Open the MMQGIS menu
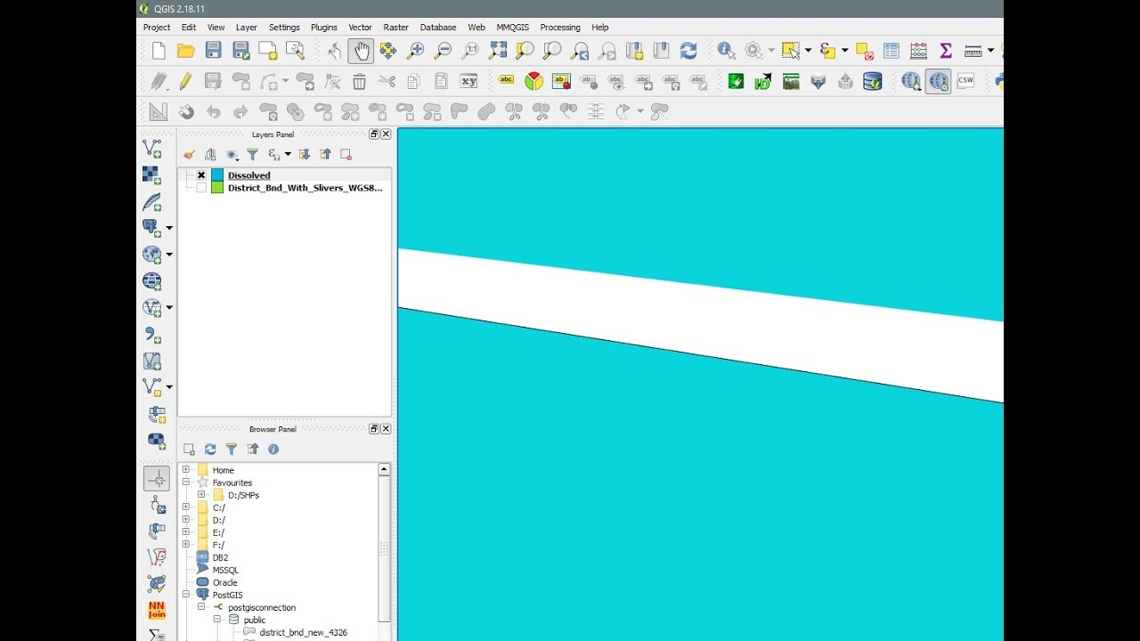The height and width of the screenshot is (641, 1140). click(x=513, y=28)
